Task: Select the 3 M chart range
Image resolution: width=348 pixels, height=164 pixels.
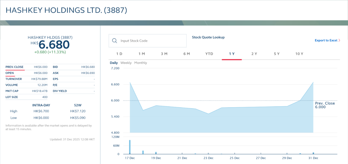Action: pos(164,54)
